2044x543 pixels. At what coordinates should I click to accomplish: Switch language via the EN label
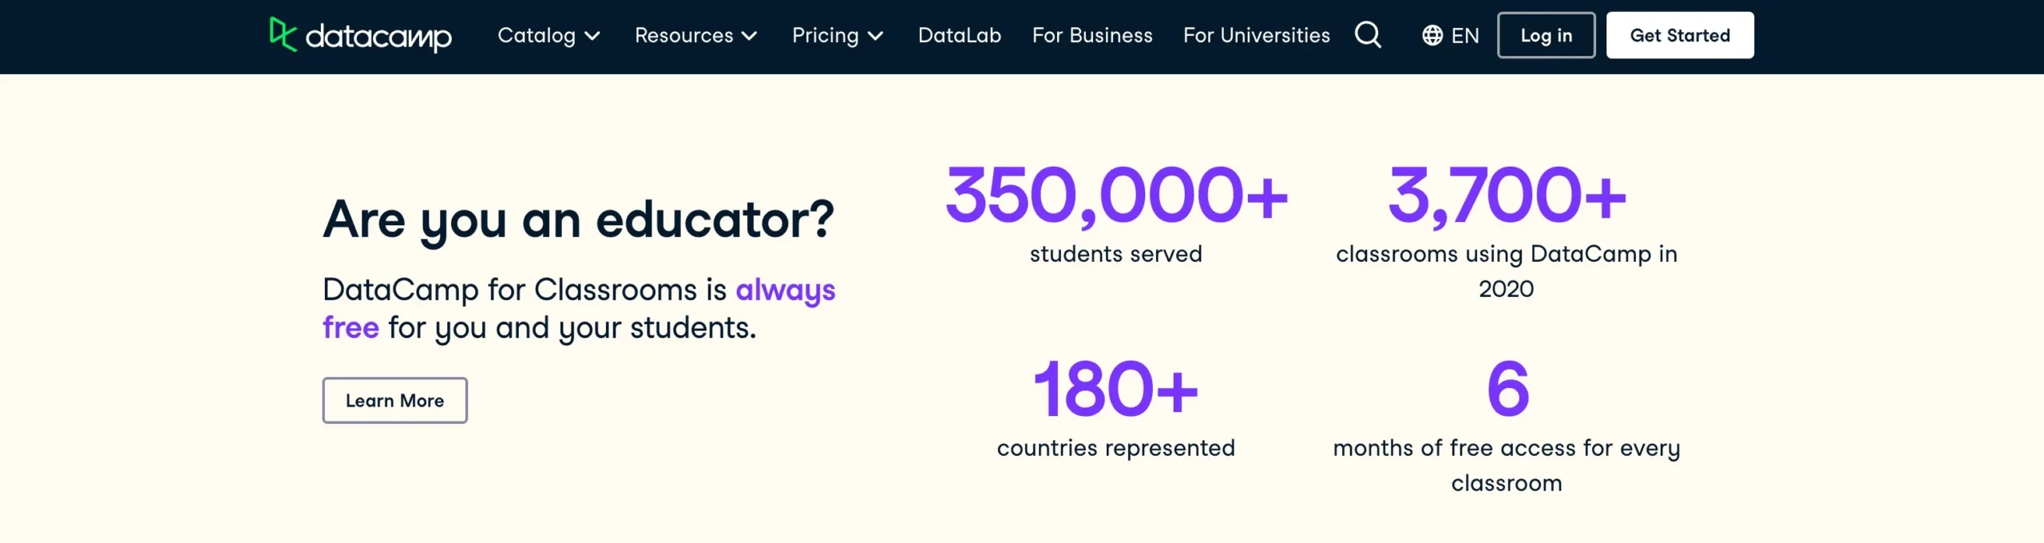pyautogui.click(x=1465, y=35)
